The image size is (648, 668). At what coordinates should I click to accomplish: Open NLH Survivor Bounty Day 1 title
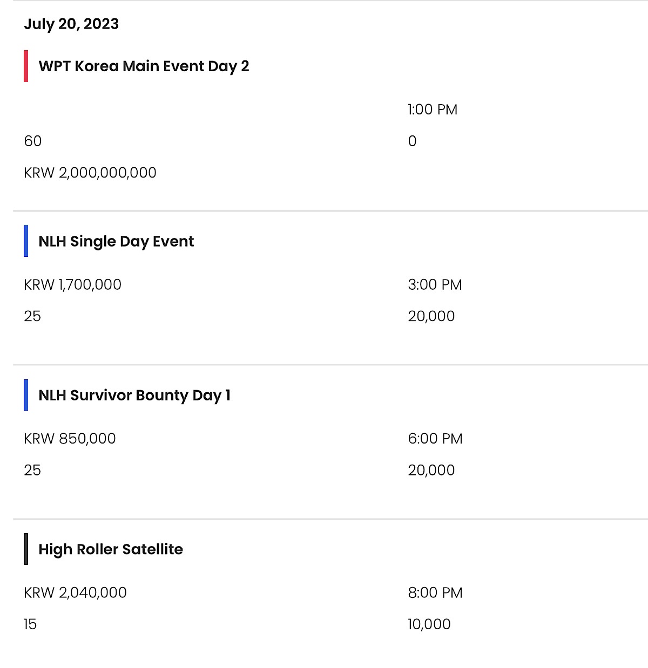click(134, 396)
